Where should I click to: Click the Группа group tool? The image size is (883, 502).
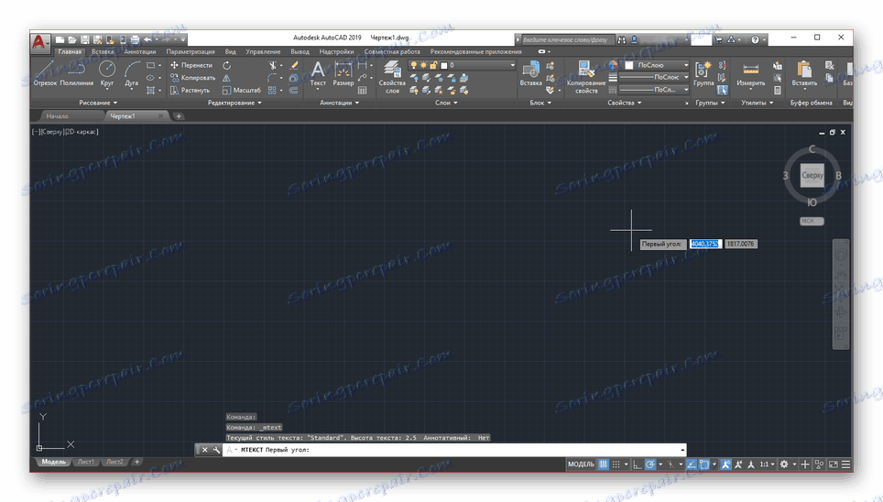pyautogui.click(x=703, y=74)
